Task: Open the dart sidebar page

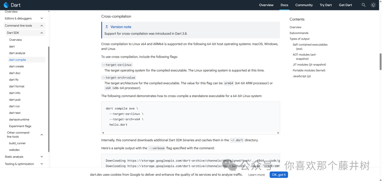Action: point(12,46)
